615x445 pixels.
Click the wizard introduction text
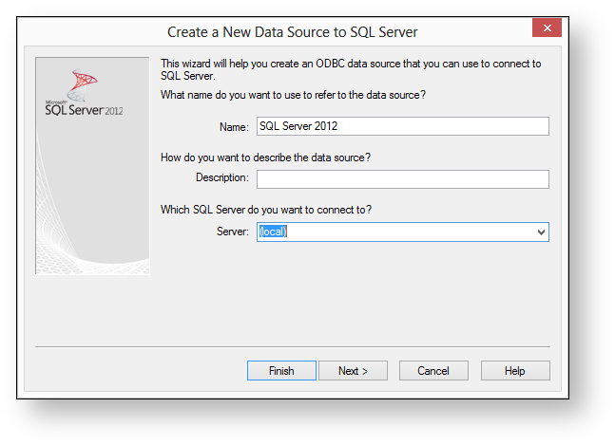(x=350, y=69)
